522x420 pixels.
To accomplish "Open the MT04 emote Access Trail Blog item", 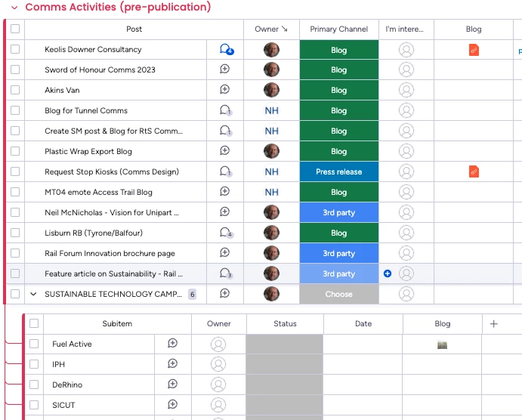I will click(98, 192).
